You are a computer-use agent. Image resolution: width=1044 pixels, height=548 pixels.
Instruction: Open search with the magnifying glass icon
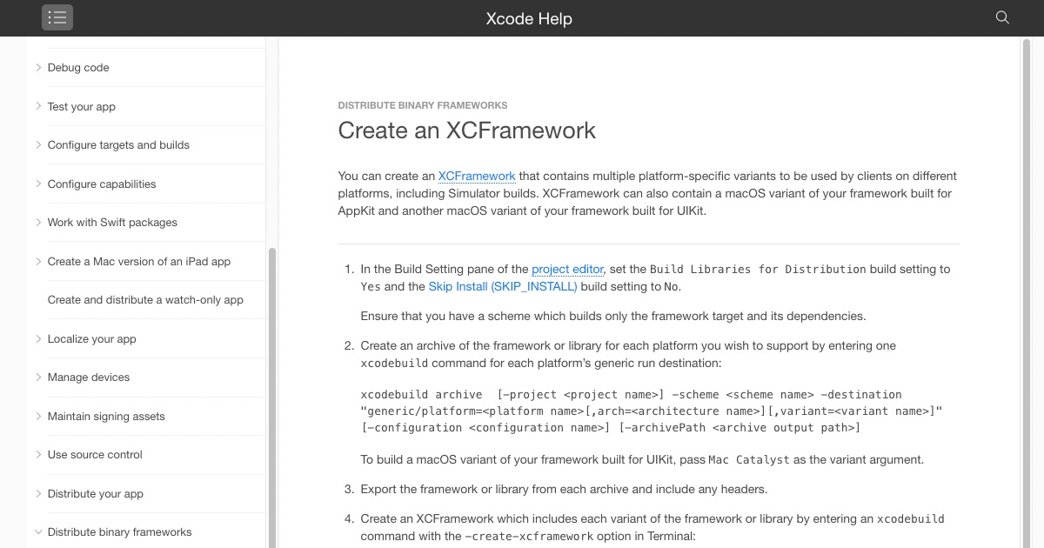point(1002,17)
